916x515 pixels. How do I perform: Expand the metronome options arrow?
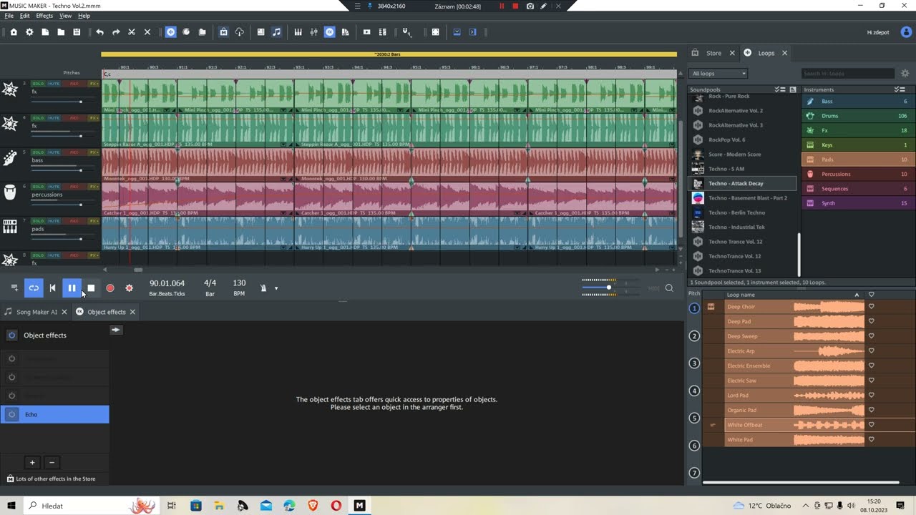click(x=276, y=289)
